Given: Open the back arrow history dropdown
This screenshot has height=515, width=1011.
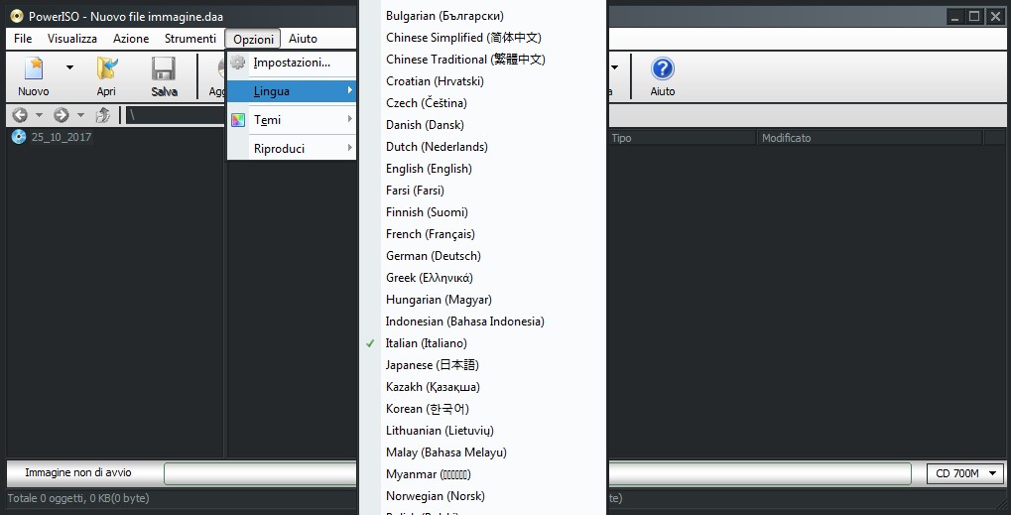Looking at the screenshot, I should (x=39, y=115).
